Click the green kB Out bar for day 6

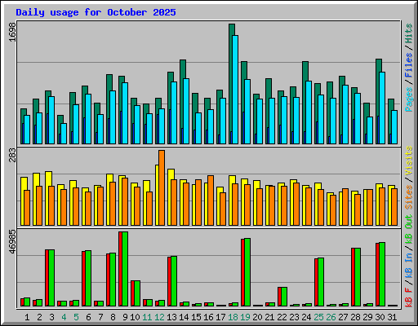coord(88,278)
